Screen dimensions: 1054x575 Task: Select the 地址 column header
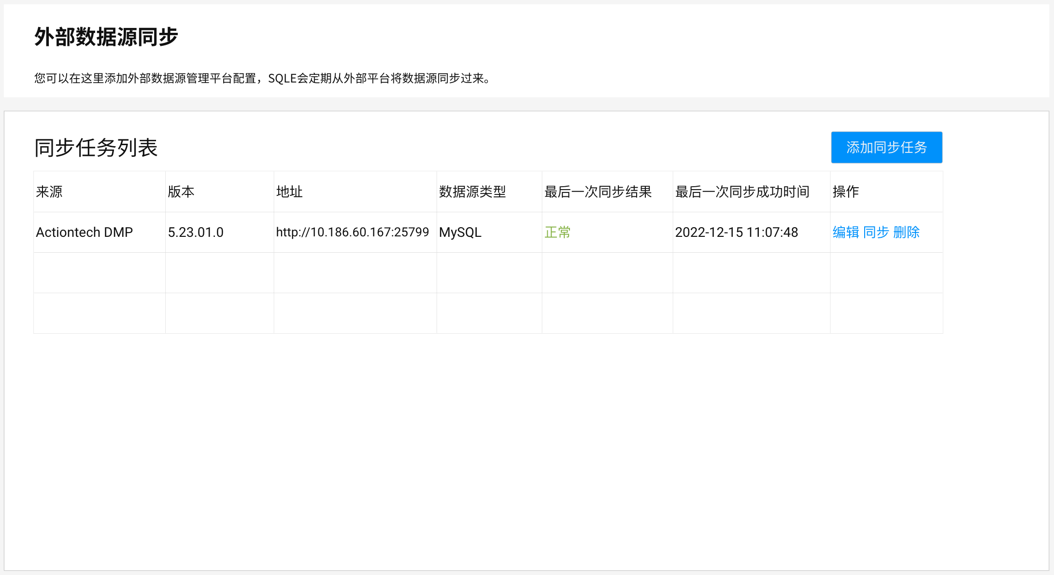289,192
